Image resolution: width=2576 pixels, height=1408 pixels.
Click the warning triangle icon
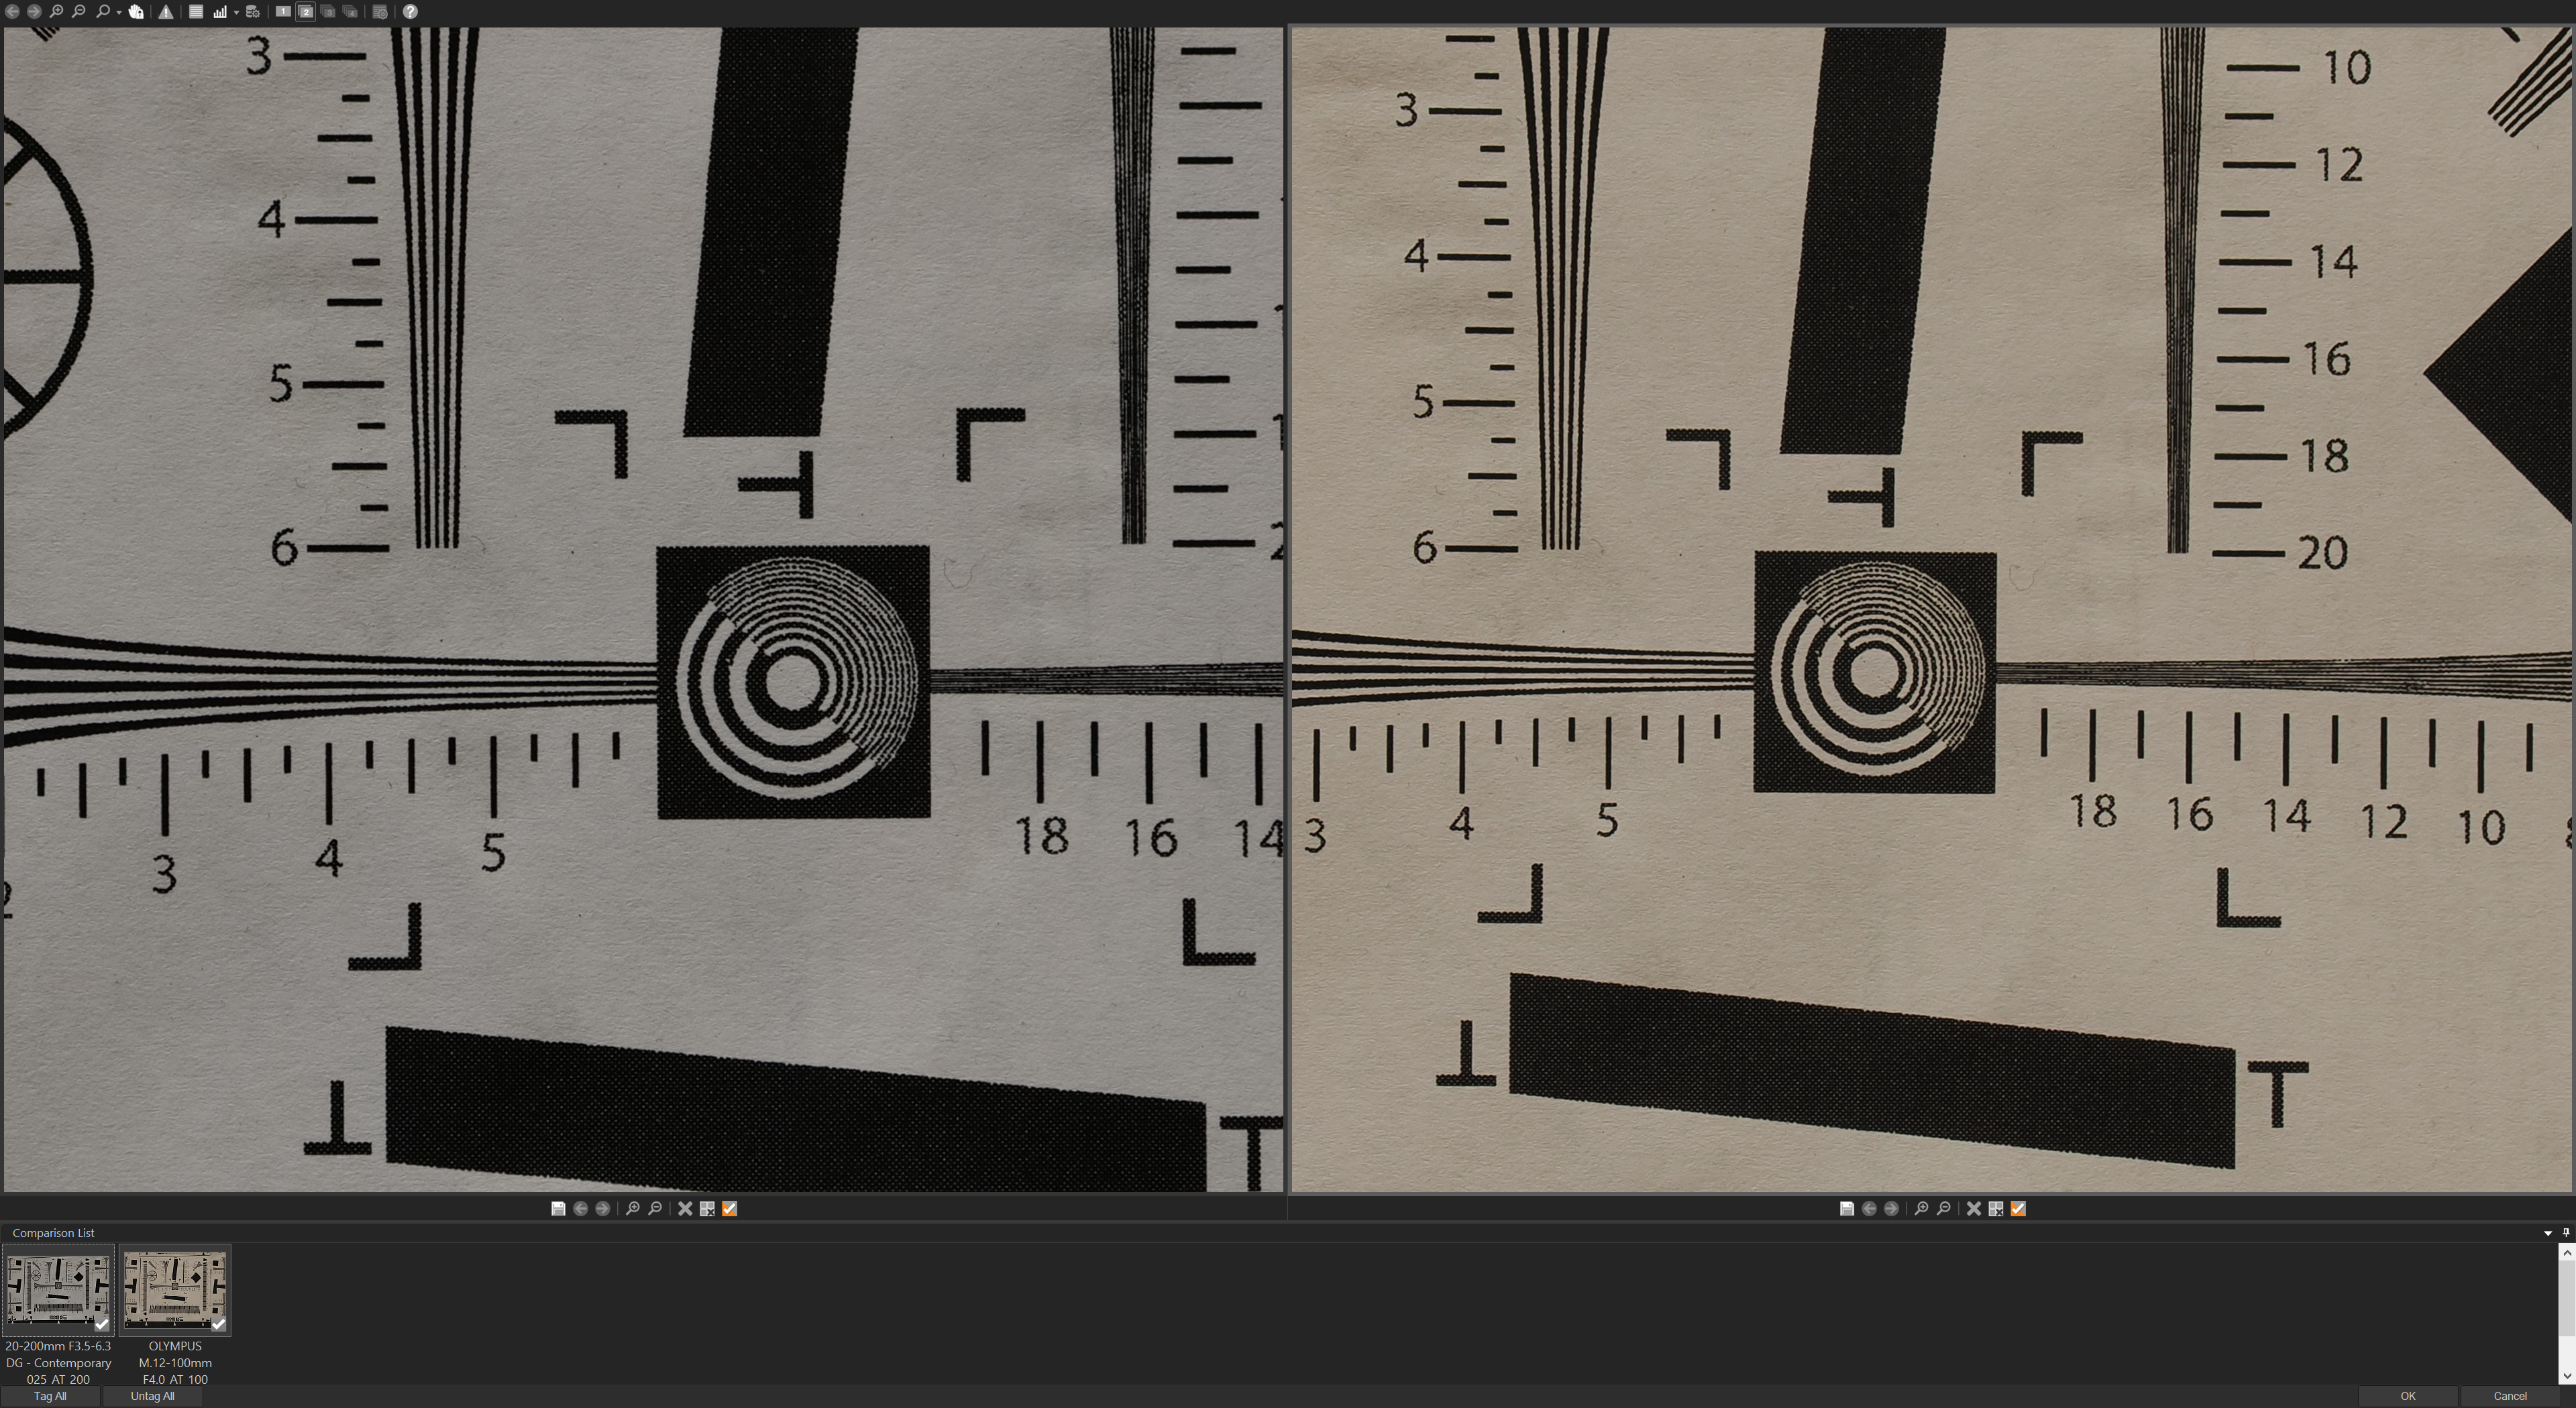166,12
